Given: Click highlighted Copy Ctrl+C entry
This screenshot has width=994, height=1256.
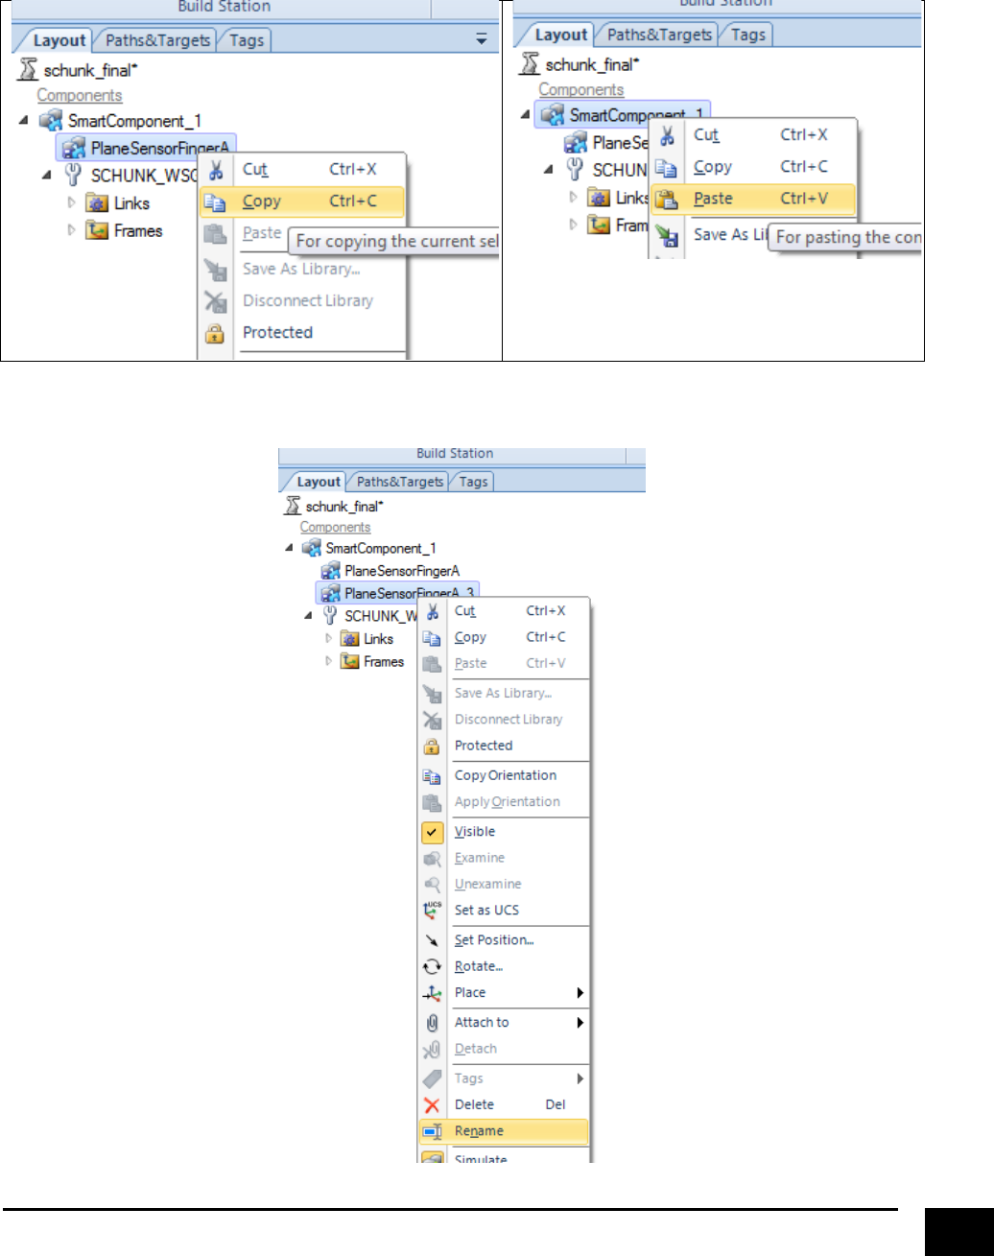Looking at the screenshot, I should (302, 201).
